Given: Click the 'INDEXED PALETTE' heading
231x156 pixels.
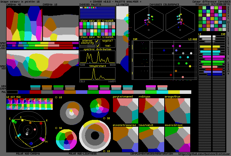Looking at the screenshot, I should point(90,4).
